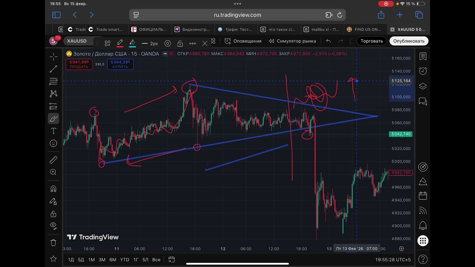Toggle stay in drawing mode

[x=53, y=201]
